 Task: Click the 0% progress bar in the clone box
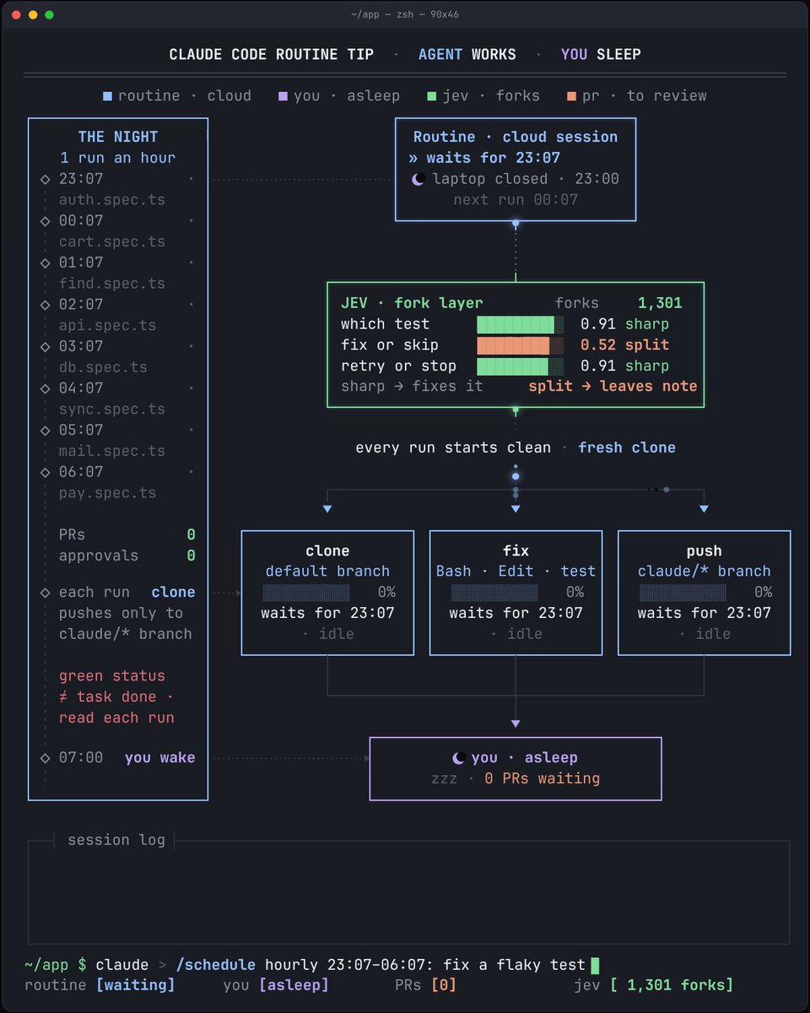tap(306, 593)
